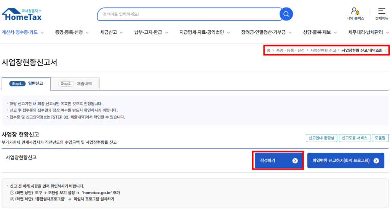Focus the 검색어를 입력하세요 search field
This screenshot has height=209, width=390.
click(189, 14)
